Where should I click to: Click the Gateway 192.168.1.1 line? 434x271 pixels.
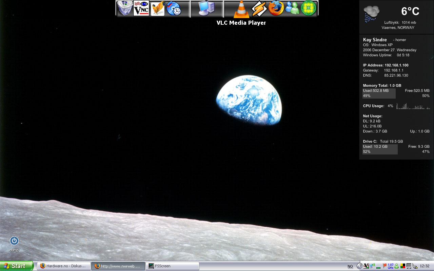(x=383, y=70)
